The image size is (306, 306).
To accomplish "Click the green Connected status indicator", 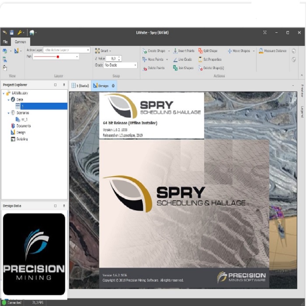I will 4,303.
